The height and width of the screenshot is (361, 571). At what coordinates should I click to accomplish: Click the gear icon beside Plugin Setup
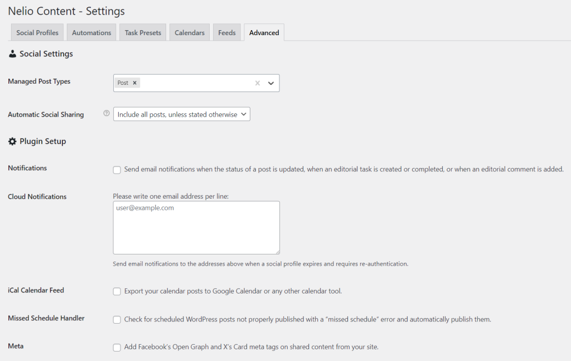point(12,141)
